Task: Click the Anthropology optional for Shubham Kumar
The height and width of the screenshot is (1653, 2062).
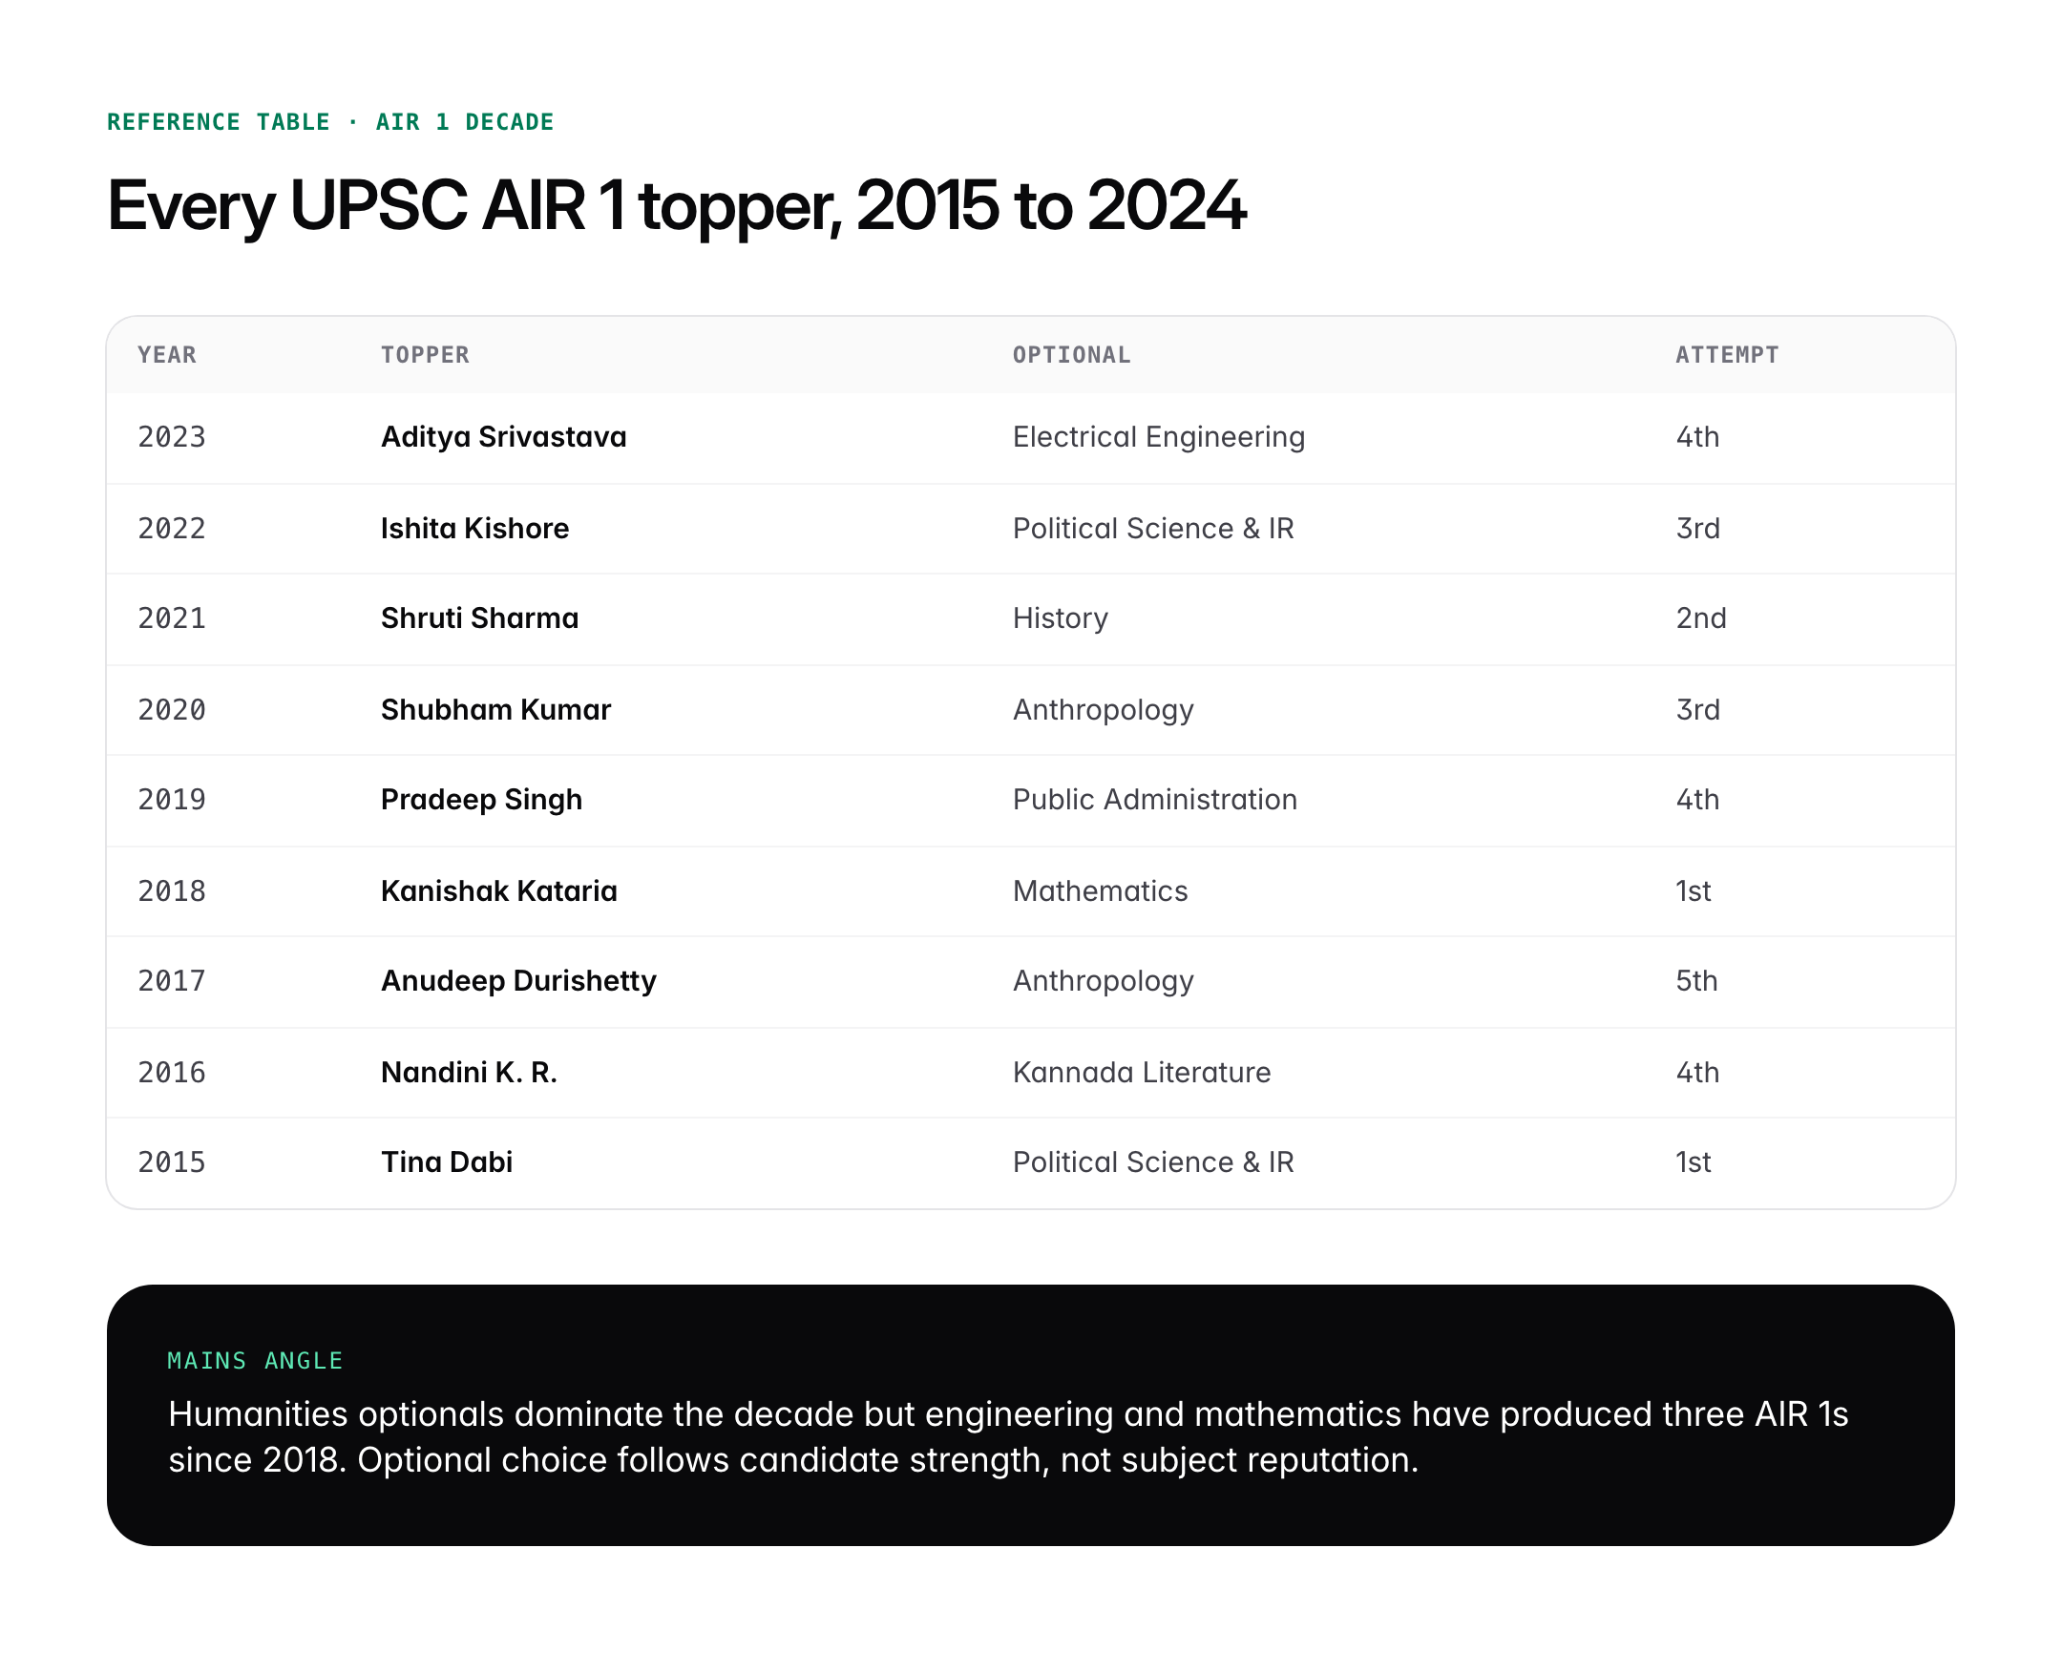Action: 1102,709
